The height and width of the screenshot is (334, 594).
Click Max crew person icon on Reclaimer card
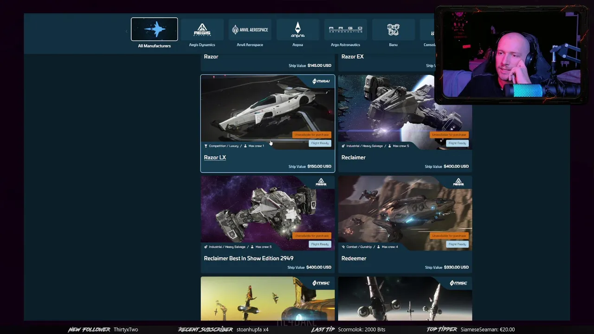[390, 146]
